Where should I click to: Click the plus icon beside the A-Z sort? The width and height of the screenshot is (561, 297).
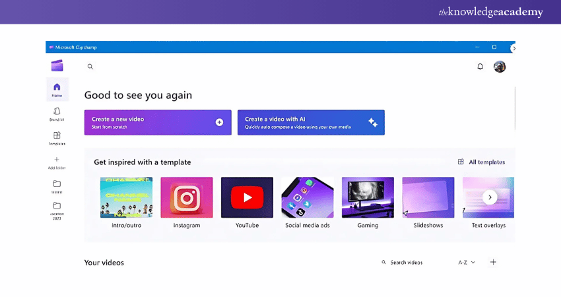point(493,262)
